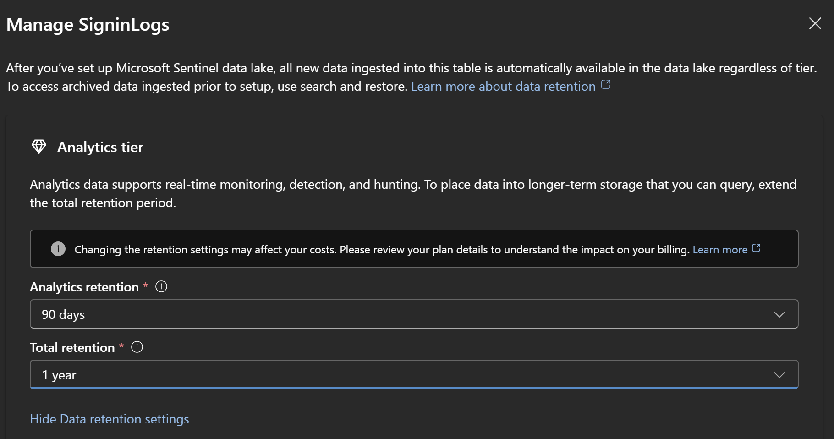
Task: Expand Analytics retention using its chevron arrow
Action: pos(779,314)
